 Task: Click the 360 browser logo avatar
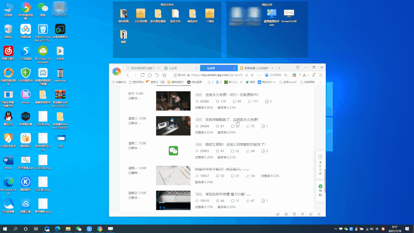[117, 71]
